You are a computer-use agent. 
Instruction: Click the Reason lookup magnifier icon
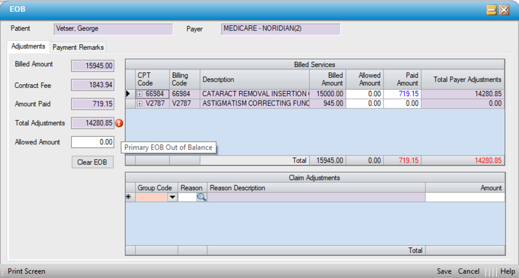[202, 197]
